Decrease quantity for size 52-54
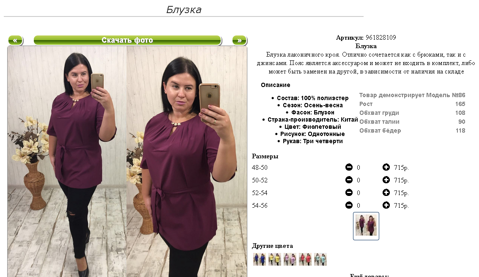Viewport: 479px width, 277px height. [349, 193]
